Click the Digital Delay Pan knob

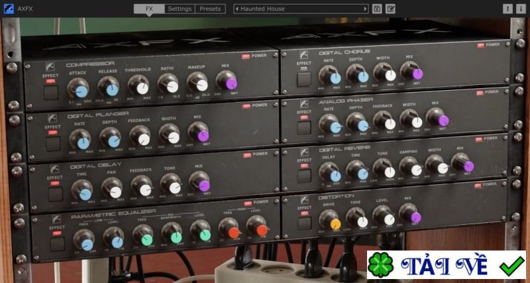coord(112,189)
